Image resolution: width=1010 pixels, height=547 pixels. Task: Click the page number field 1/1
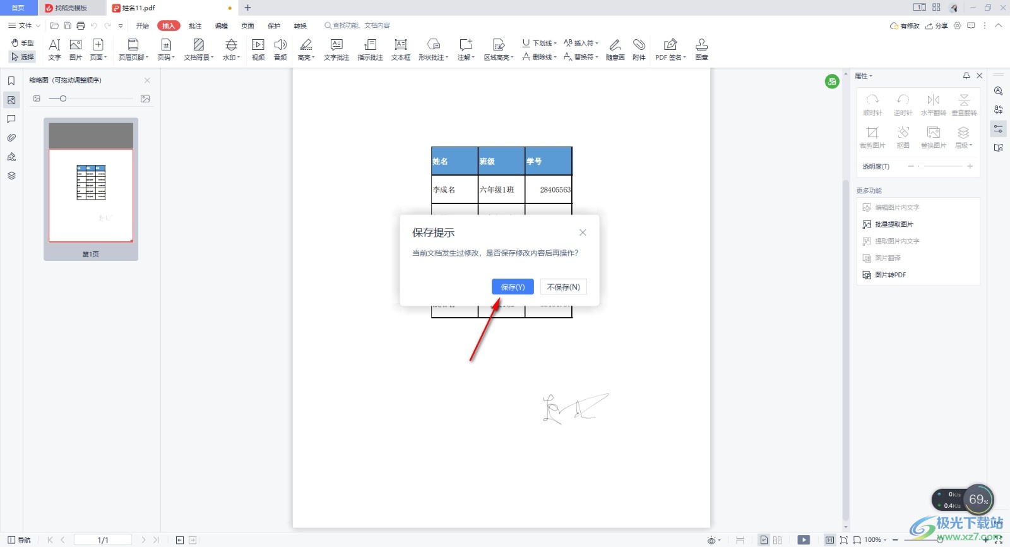click(x=103, y=540)
